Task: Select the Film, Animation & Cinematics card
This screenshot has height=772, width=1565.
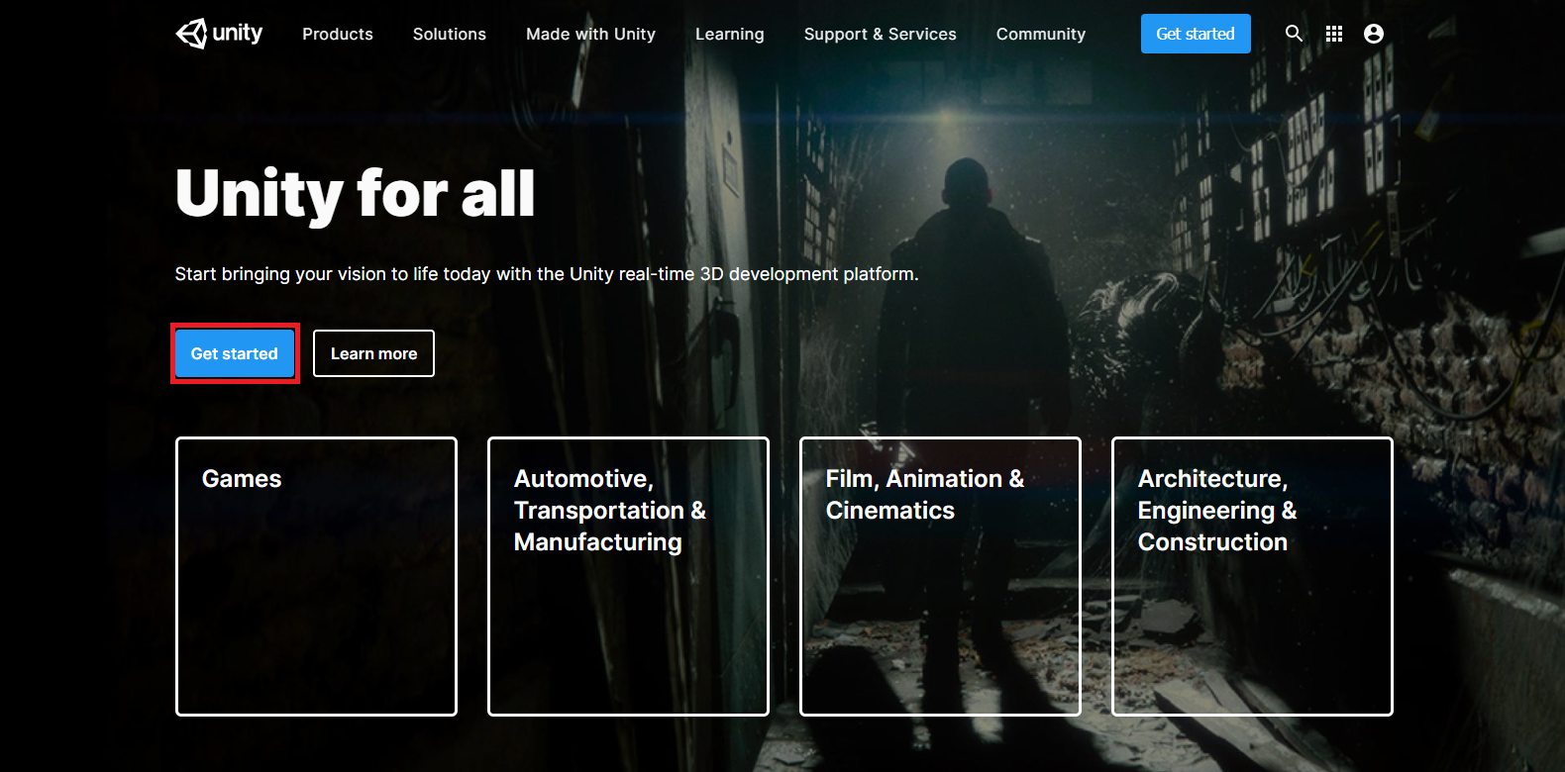Action: pos(940,576)
